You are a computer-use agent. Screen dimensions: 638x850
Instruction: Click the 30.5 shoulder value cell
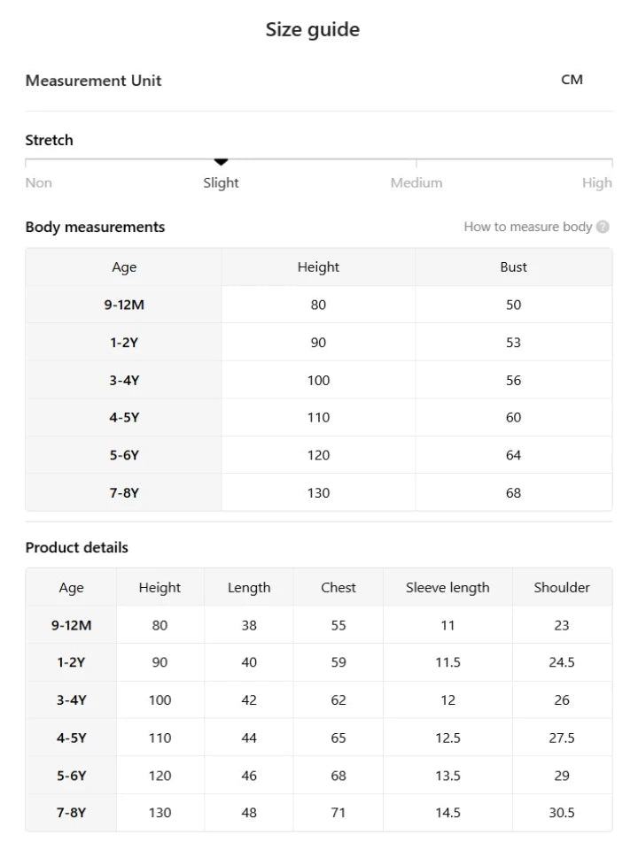click(x=562, y=813)
